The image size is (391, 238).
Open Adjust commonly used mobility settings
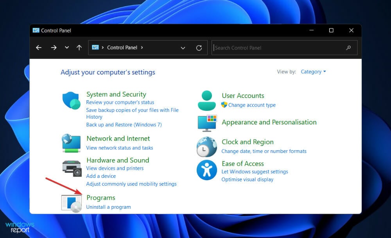(x=131, y=184)
